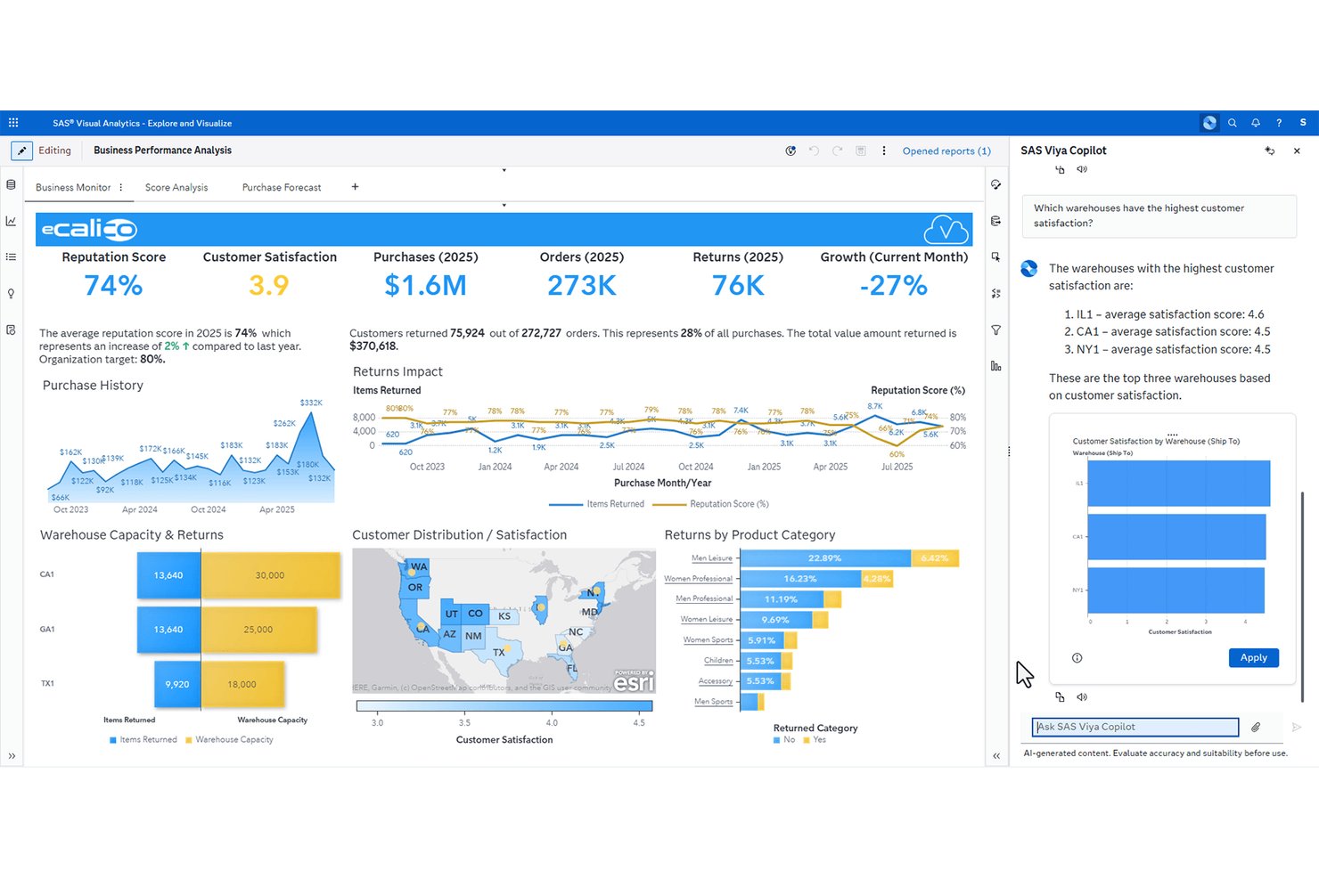Viewport: 1319px width, 879px height.
Task: Show notifications via the bell icon
Action: click(x=1256, y=123)
